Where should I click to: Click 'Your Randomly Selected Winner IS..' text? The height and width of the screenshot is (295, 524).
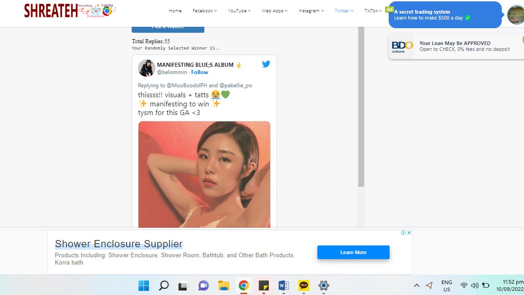coord(176,48)
